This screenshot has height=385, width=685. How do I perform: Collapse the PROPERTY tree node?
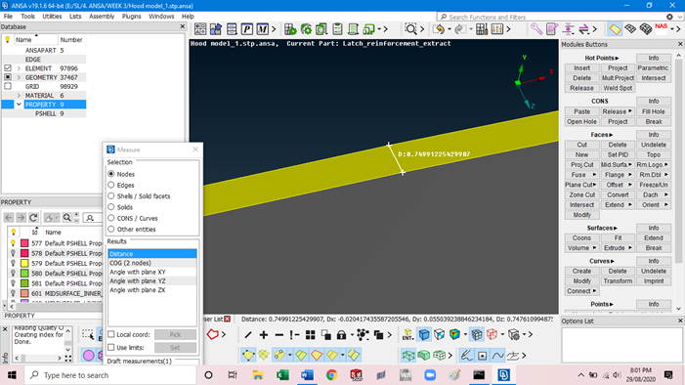click(19, 105)
